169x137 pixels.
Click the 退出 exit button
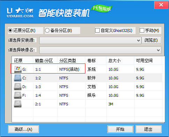point(148,129)
